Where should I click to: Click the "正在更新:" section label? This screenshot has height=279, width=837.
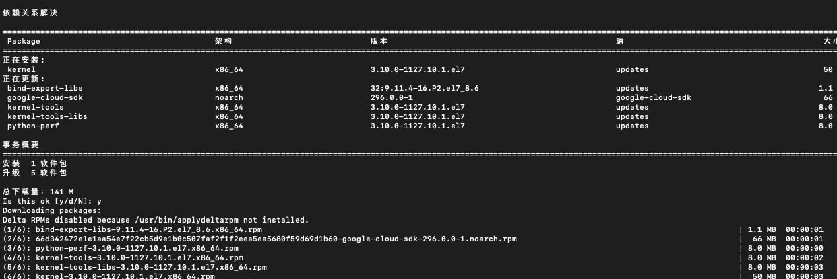point(24,79)
